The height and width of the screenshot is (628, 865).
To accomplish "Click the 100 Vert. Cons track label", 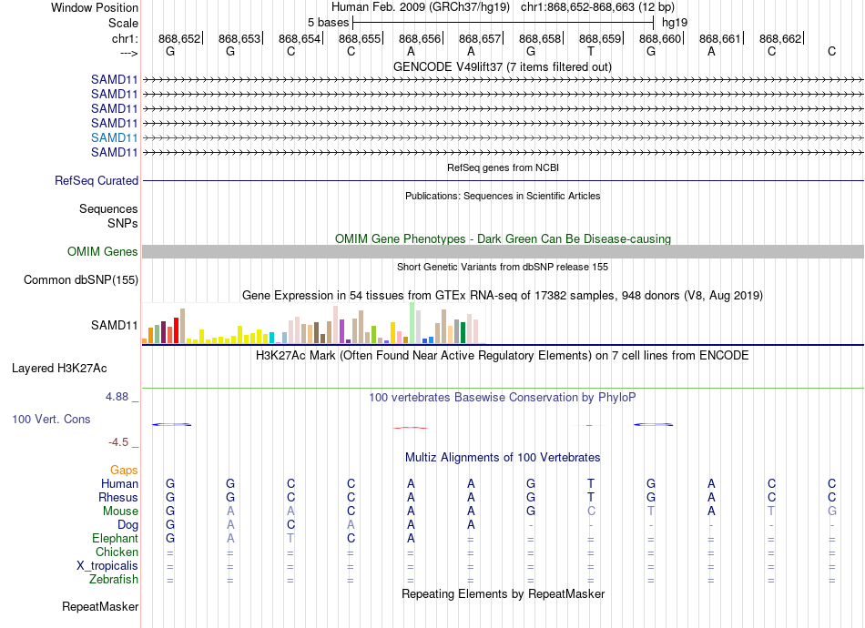I will point(51,419).
